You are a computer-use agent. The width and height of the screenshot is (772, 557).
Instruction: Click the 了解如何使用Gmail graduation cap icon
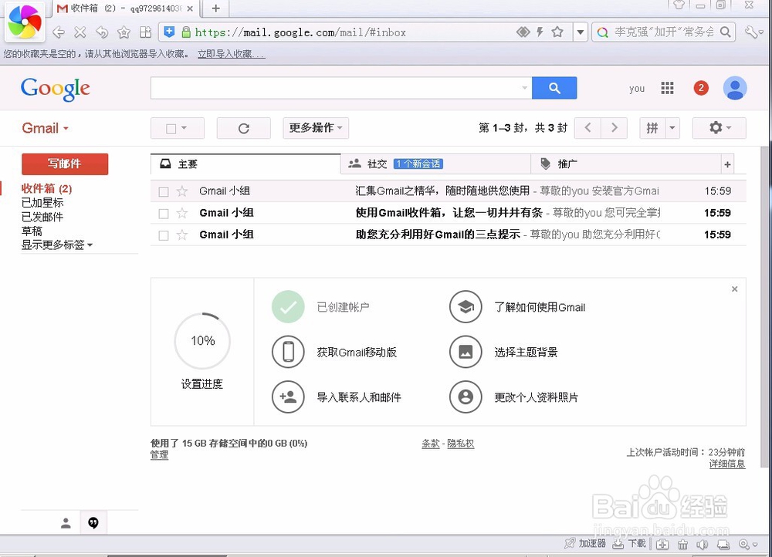(466, 307)
